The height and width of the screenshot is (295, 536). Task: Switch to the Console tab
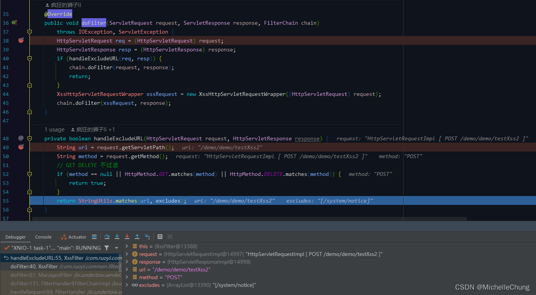43,237
